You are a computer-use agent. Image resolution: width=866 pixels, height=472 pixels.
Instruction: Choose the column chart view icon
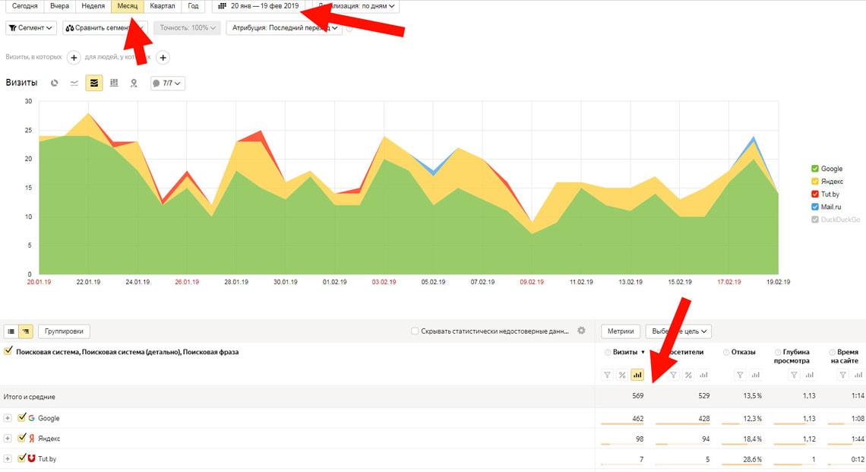point(114,83)
